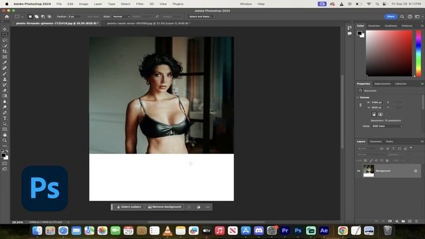This screenshot has height=239, width=425.
Task: Select the Path Selection tool
Action: click(5, 124)
